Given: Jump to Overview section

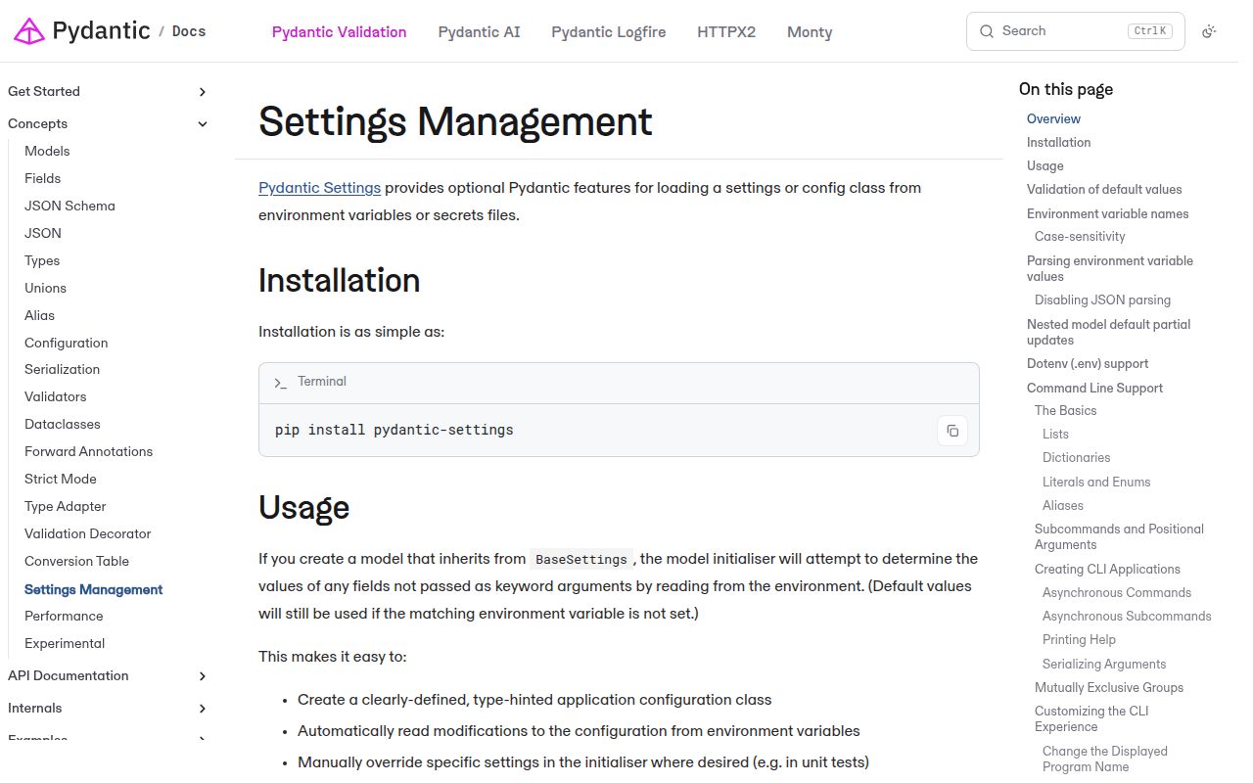Looking at the screenshot, I should [x=1053, y=118].
